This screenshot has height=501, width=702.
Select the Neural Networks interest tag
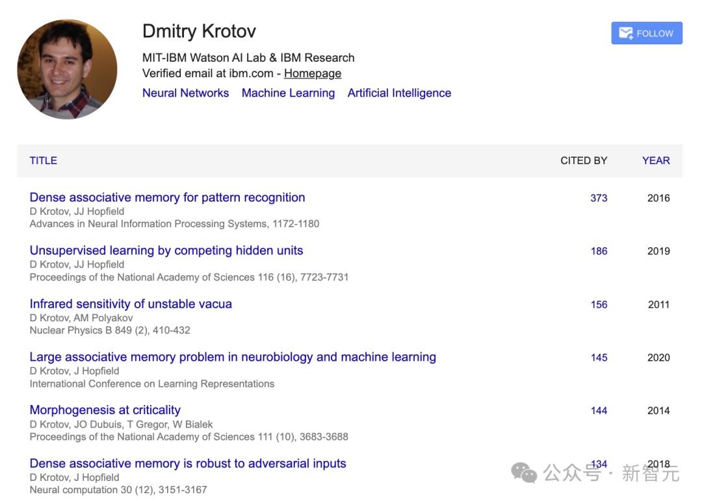(185, 93)
